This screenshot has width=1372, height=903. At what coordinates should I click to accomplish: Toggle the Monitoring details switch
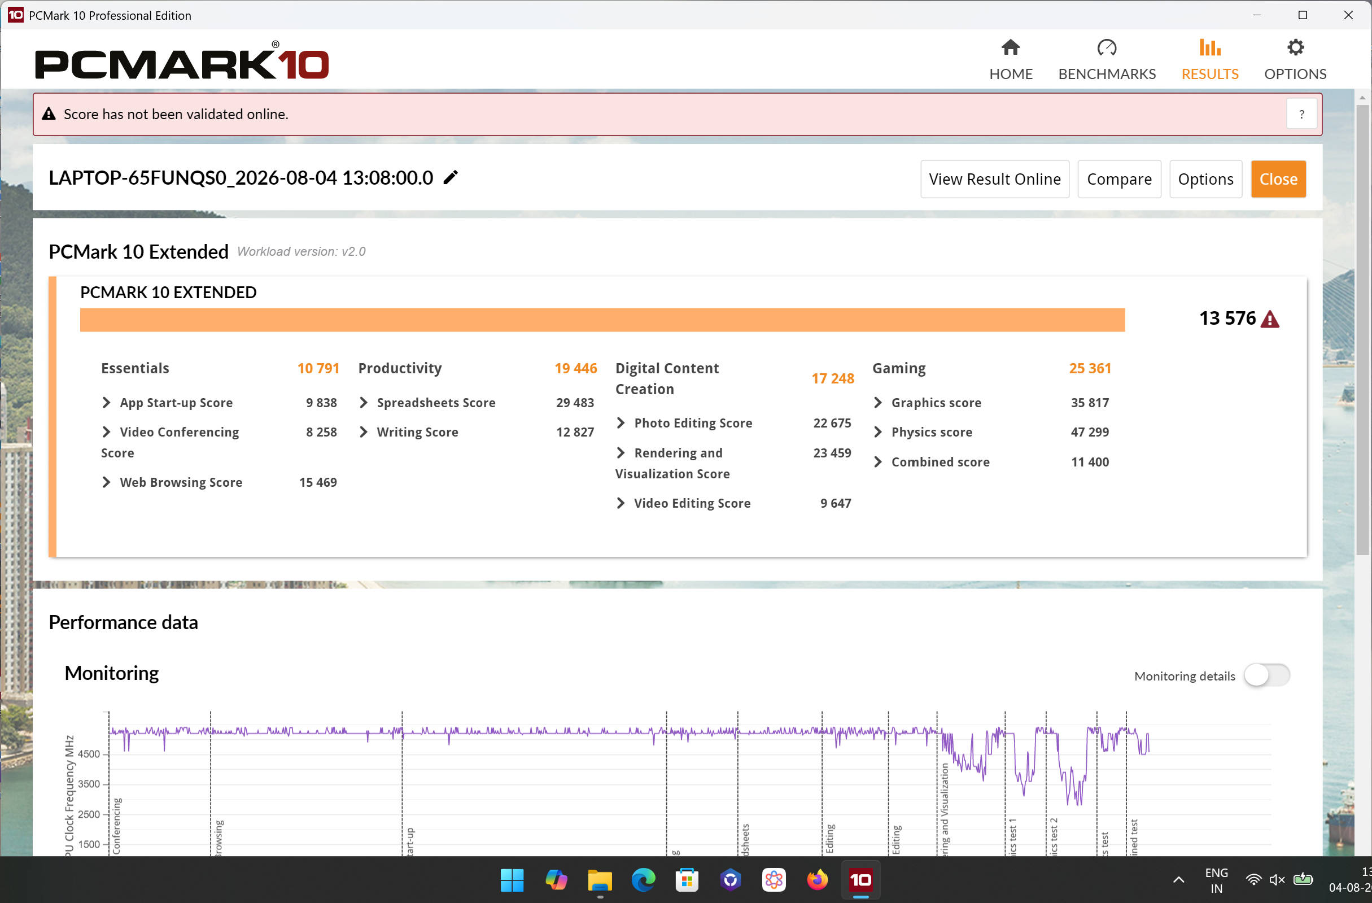point(1266,675)
